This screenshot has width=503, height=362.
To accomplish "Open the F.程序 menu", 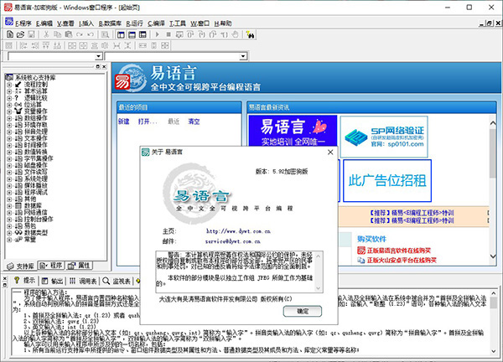I will coord(23,23).
